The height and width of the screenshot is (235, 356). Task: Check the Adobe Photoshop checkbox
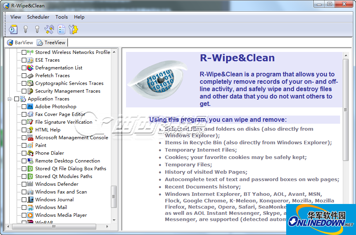[x=24, y=107]
